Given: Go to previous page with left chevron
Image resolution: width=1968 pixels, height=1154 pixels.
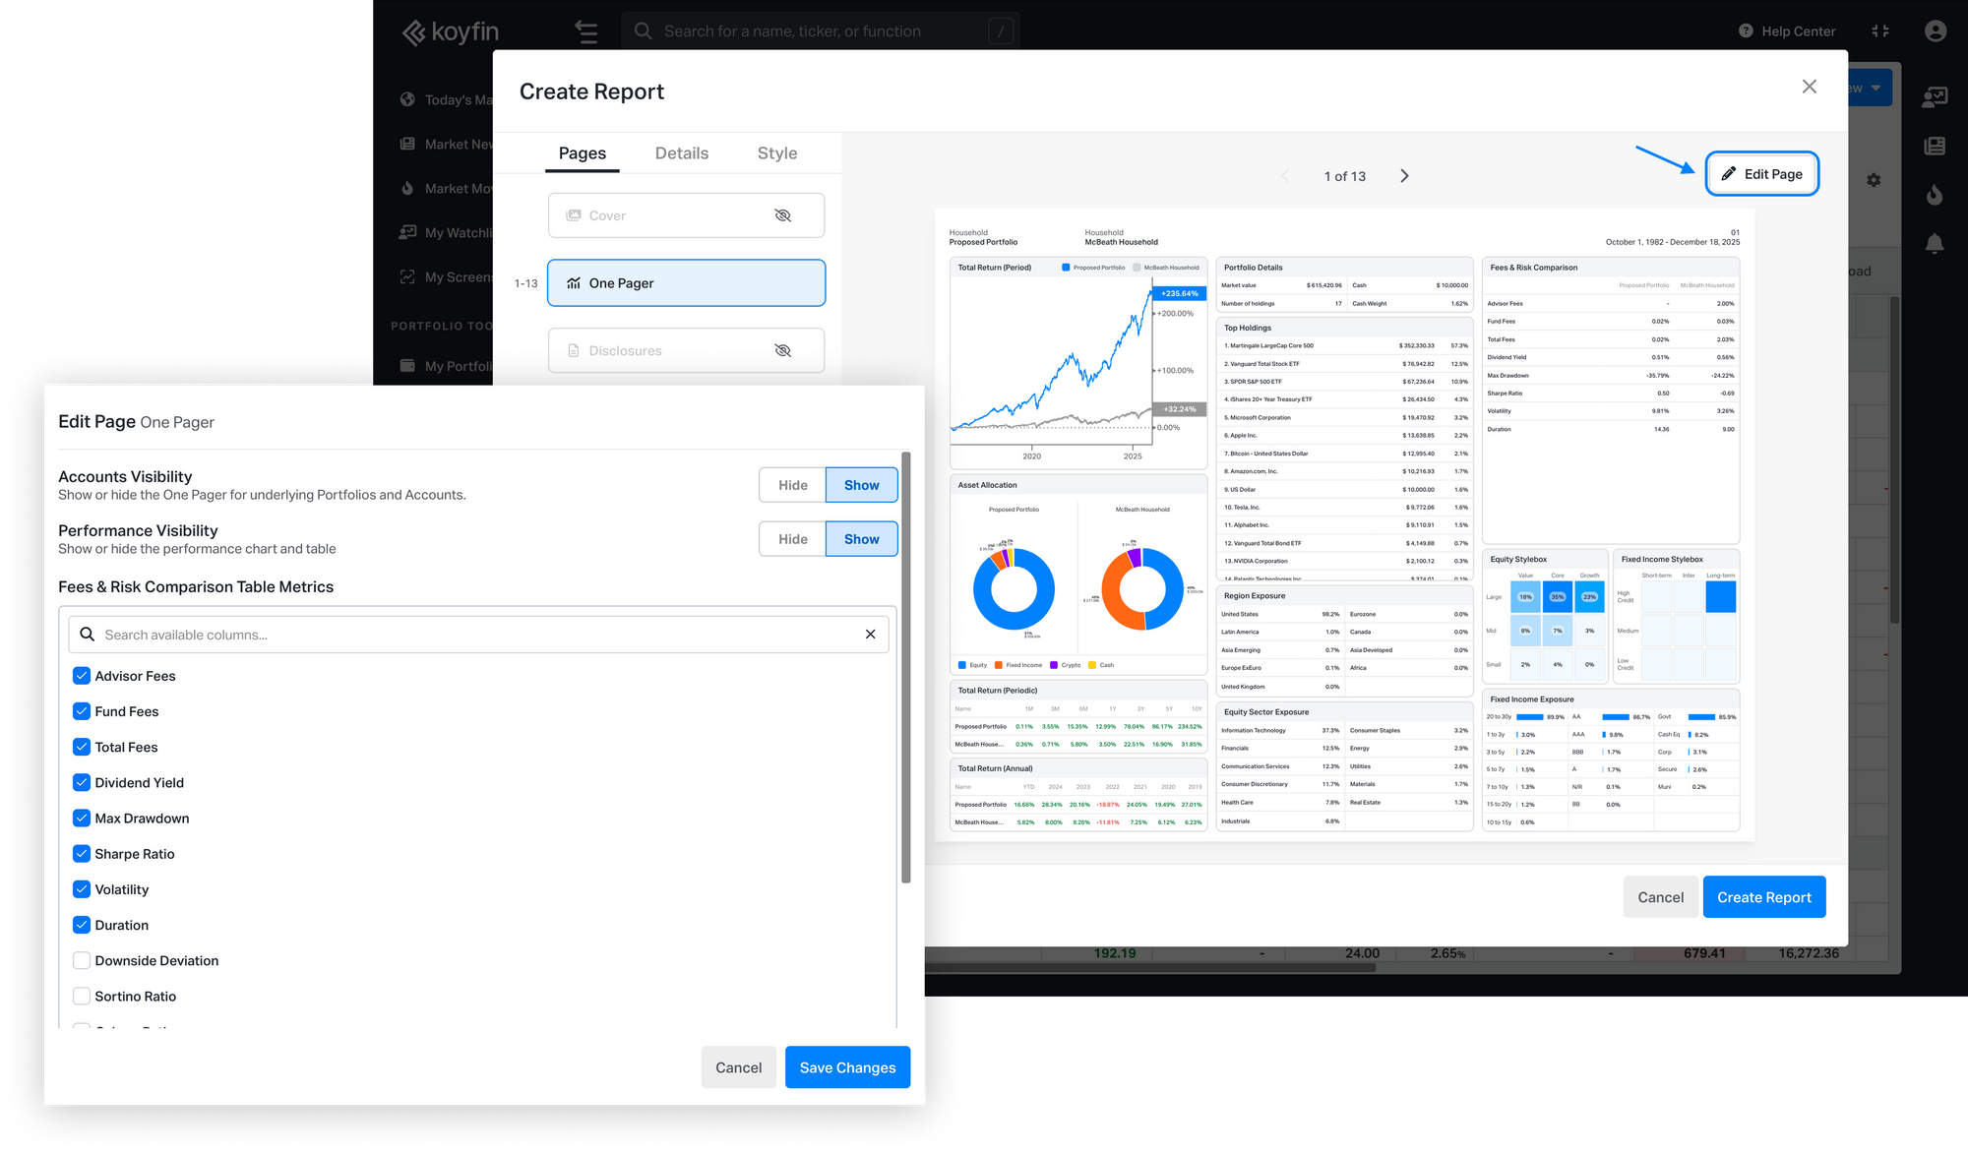Looking at the screenshot, I should coord(1285,176).
